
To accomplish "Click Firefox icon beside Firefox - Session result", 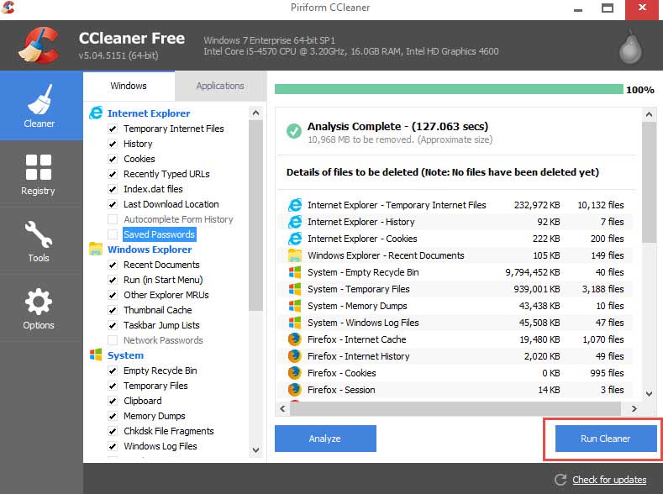I will click(295, 390).
